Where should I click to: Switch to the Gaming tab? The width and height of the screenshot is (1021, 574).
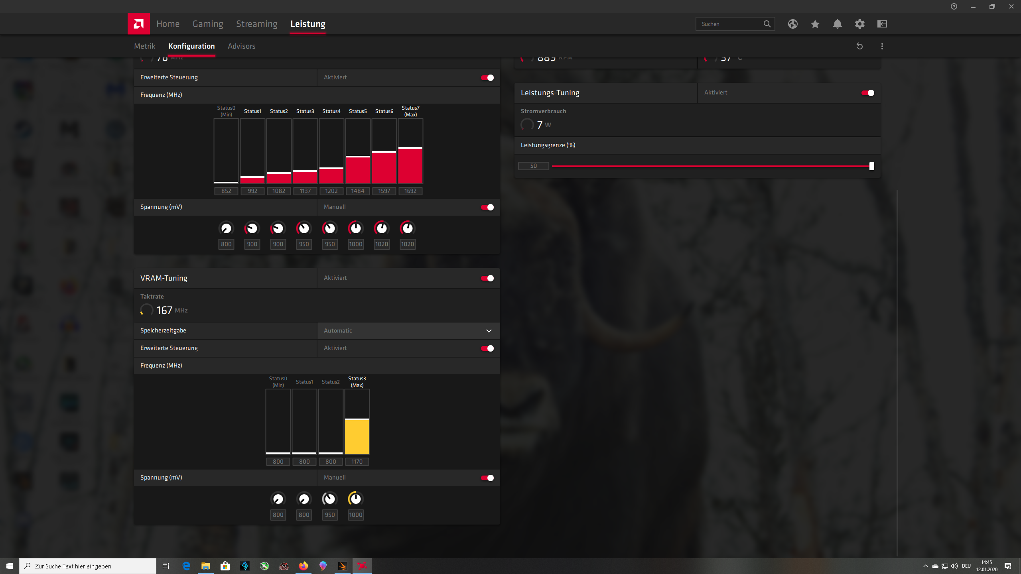click(208, 24)
